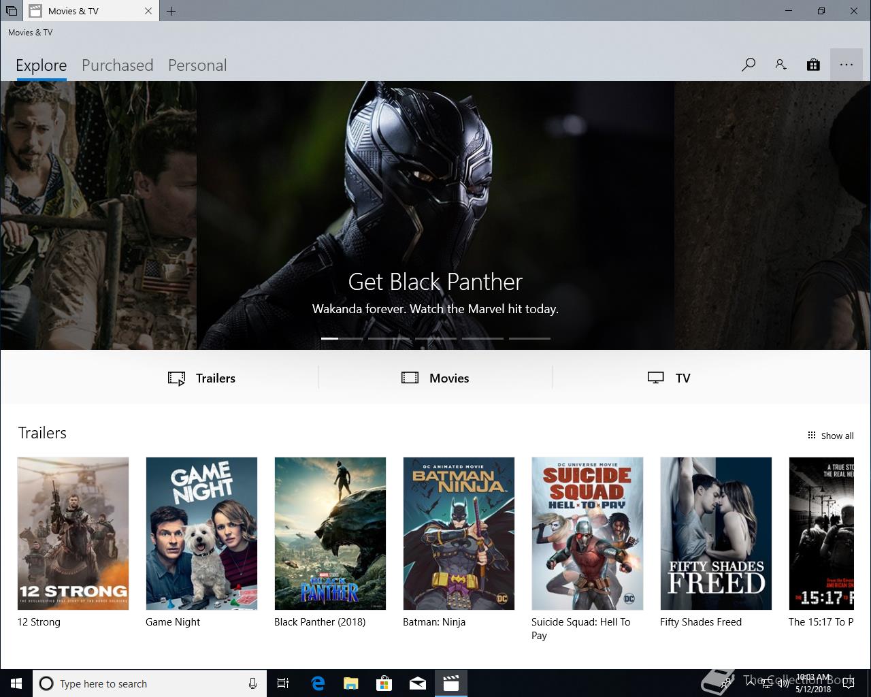
Task: Select the fourth carousel page indicator
Action: pos(482,338)
